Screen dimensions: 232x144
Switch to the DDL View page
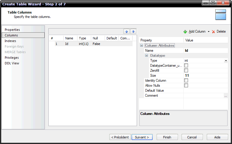12,63
